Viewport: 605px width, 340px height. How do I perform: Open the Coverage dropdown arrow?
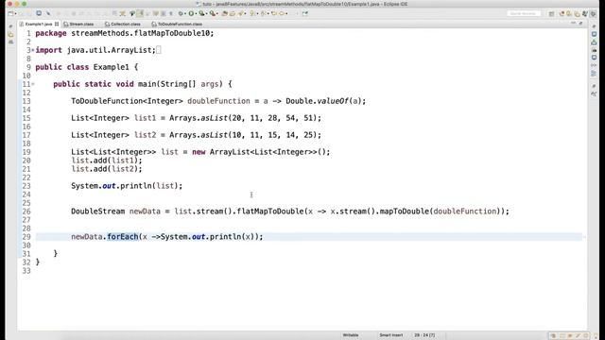click(x=206, y=13)
